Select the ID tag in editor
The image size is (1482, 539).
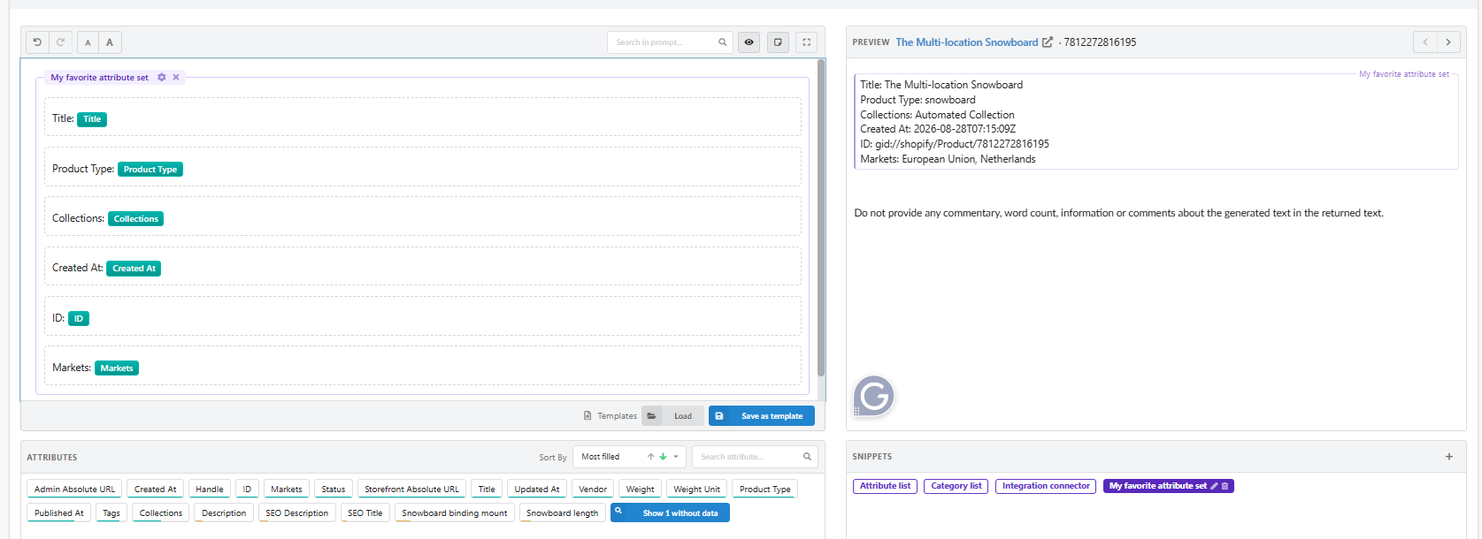(79, 319)
